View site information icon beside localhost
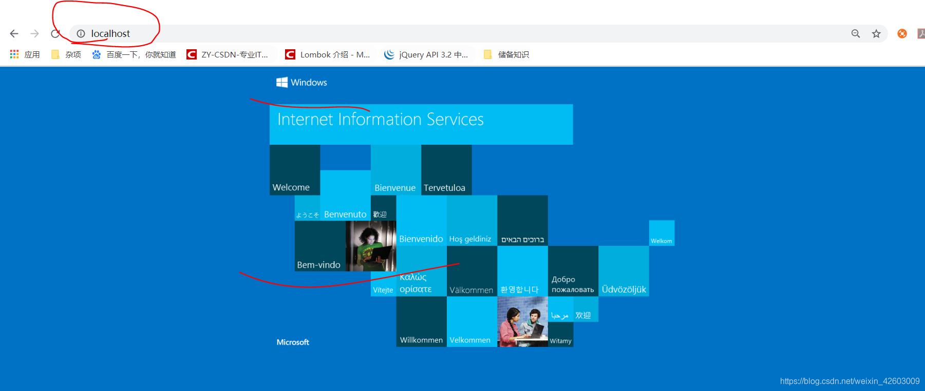This screenshot has width=925, height=391. click(81, 33)
